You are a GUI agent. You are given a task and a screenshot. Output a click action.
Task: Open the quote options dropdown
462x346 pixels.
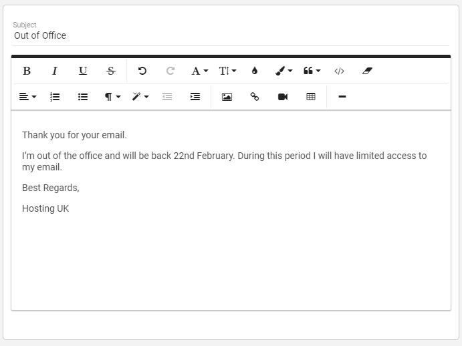(x=312, y=71)
